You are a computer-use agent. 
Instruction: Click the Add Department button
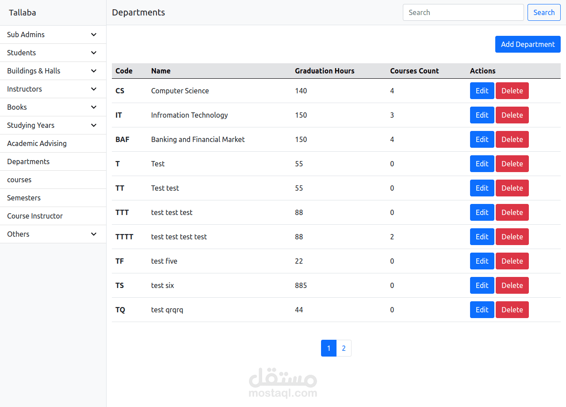point(528,44)
